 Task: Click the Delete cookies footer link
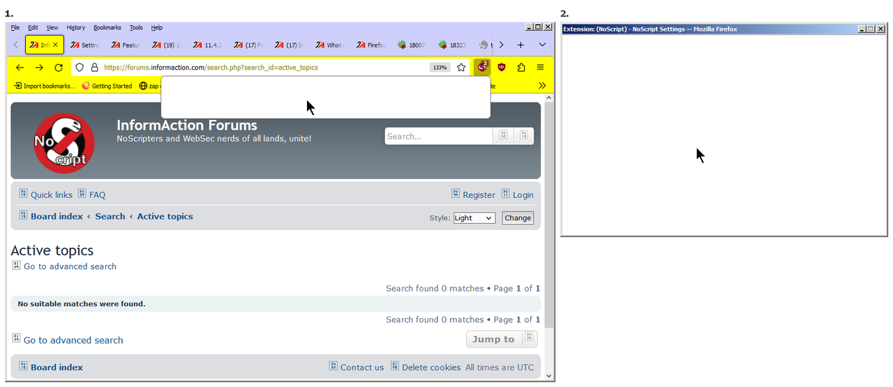pos(431,367)
